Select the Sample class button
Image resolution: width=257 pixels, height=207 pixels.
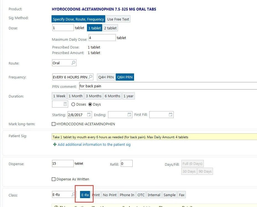point(169,195)
